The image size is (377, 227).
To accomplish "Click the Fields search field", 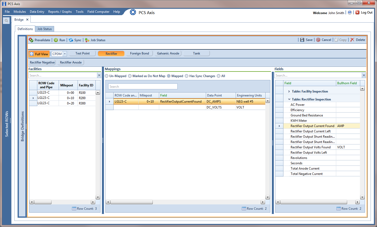I will click(x=318, y=75).
